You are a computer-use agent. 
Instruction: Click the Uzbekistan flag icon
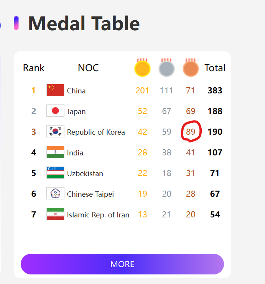point(55,173)
